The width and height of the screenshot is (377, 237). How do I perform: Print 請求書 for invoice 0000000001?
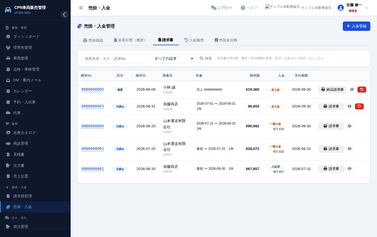331,169
